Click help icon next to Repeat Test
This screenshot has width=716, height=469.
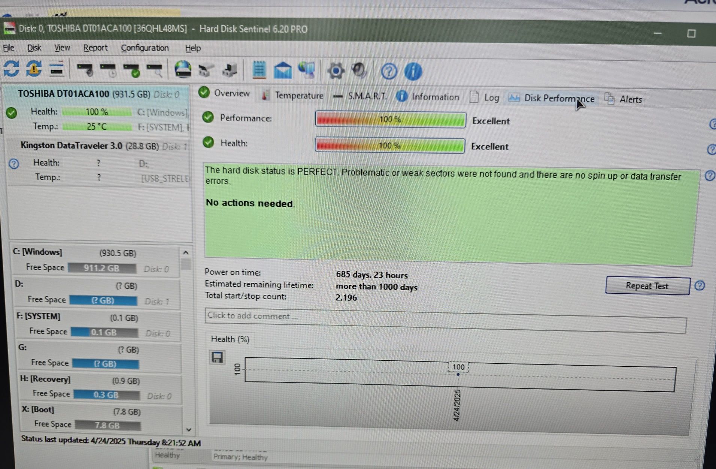pos(700,286)
